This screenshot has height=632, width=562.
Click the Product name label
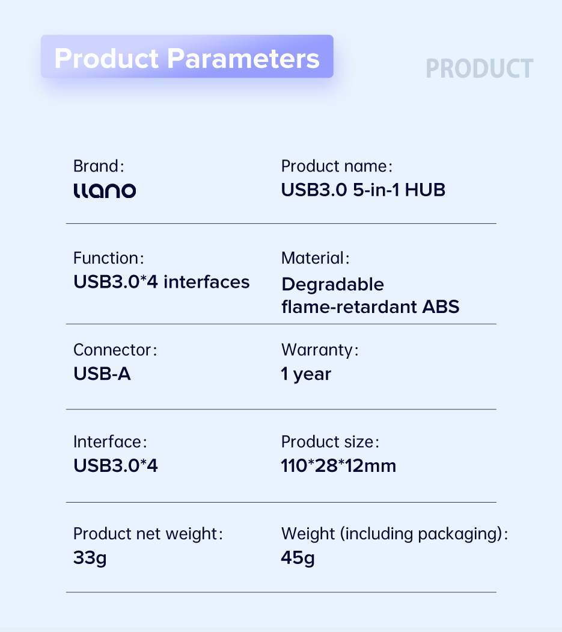337,166
